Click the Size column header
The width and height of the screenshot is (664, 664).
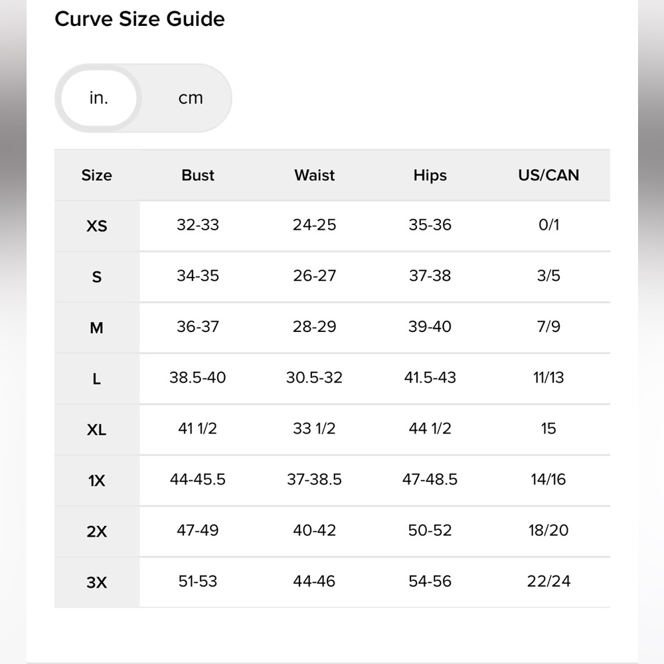[96, 175]
